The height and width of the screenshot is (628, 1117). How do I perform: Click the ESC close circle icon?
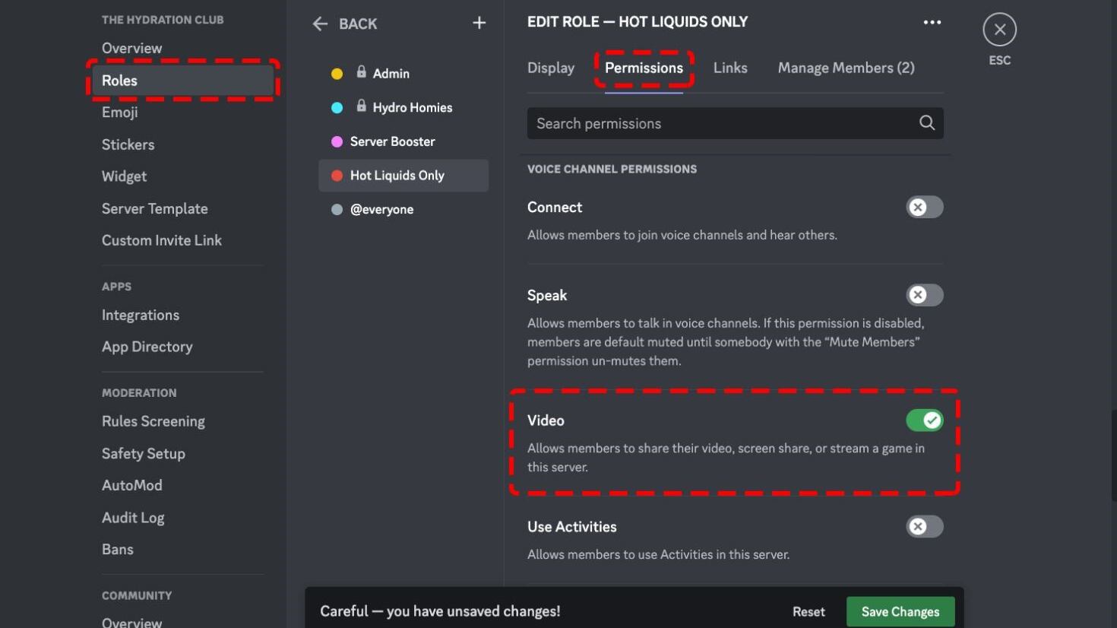click(x=999, y=30)
